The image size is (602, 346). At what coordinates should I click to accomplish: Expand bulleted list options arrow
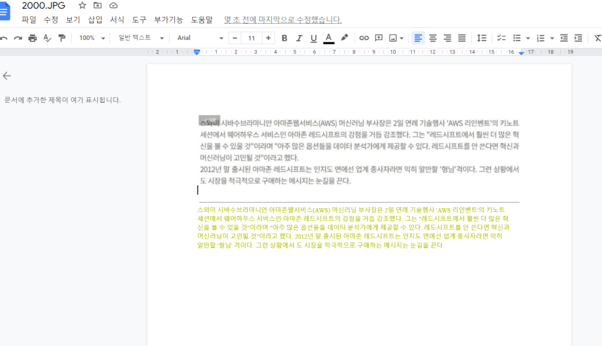528,39
